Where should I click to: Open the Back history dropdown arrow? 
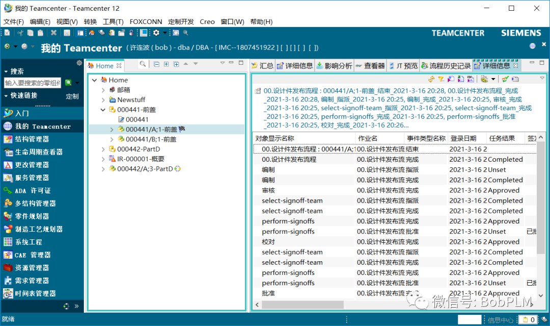click(15, 46)
